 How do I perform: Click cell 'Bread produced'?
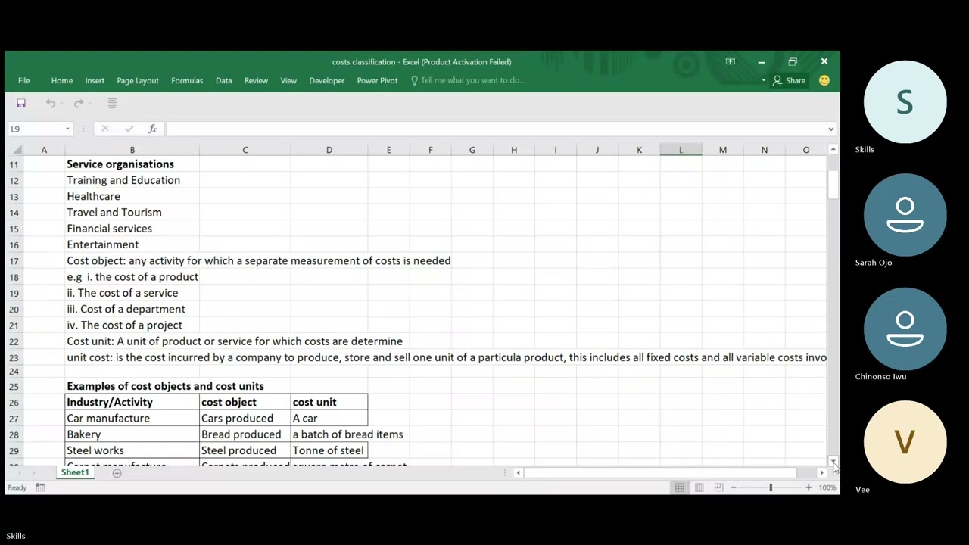(x=245, y=434)
